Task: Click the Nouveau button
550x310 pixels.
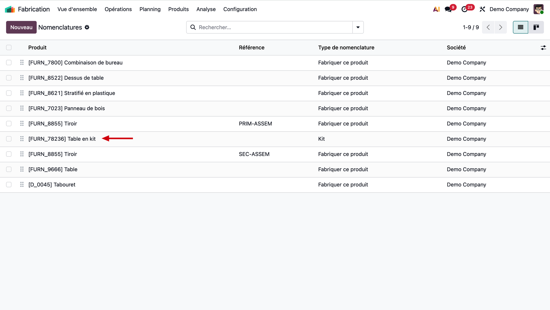Action: (21, 27)
